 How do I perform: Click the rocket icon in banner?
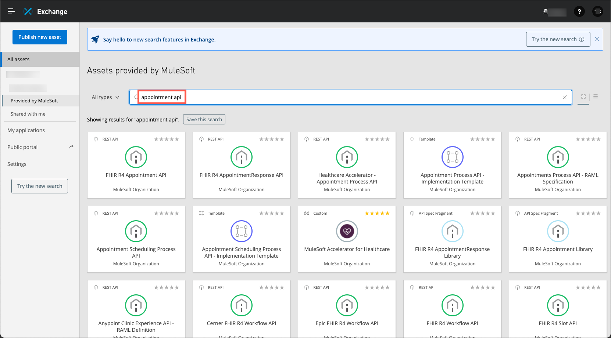(x=95, y=39)
